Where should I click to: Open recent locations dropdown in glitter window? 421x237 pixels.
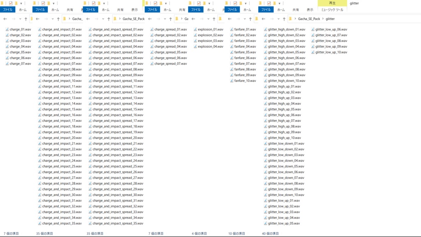point(278,19)
